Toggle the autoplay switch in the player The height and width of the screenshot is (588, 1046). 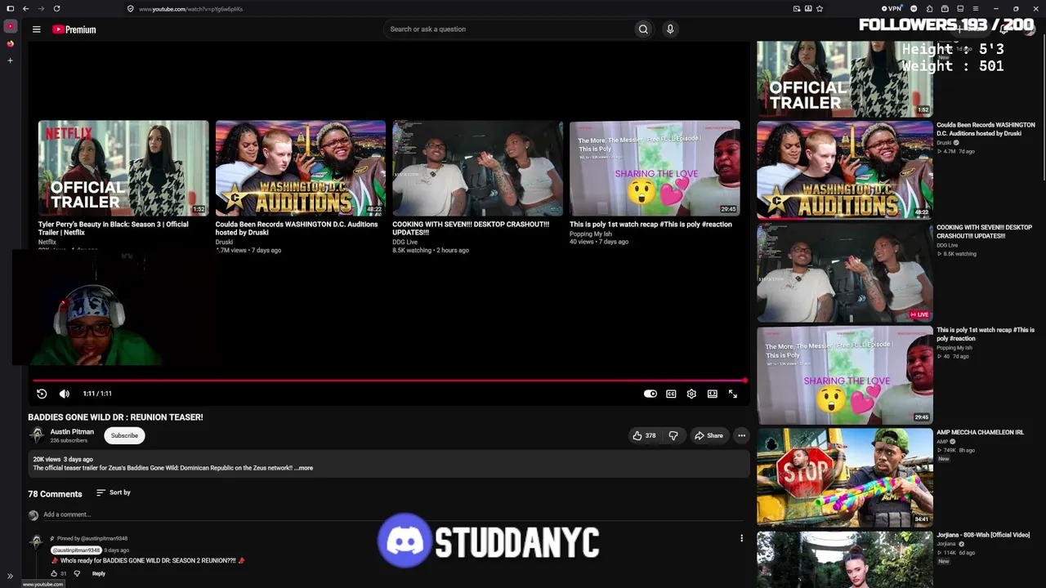click(650, 394)
